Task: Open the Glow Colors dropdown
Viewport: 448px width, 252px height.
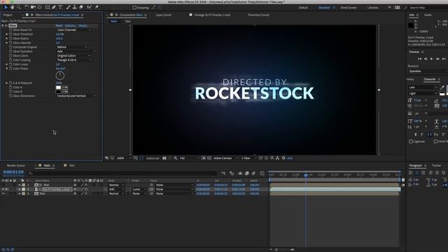Action: pos(73,56)
